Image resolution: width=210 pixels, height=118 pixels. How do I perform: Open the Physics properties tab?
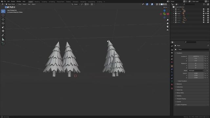(172, 75)
